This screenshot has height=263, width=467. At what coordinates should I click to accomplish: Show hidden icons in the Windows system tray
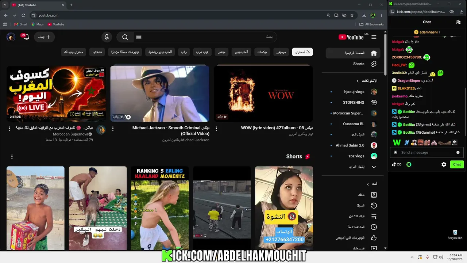tap(412, 257)
